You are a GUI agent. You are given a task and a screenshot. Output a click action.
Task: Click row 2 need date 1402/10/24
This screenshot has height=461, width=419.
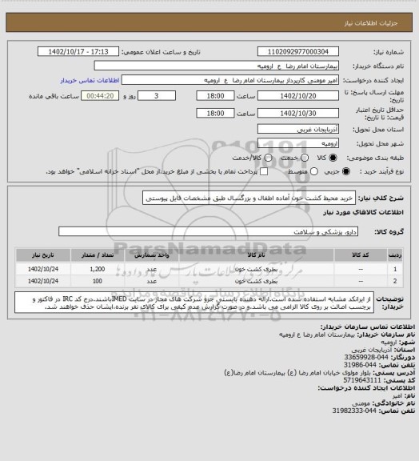coord(43,281)
